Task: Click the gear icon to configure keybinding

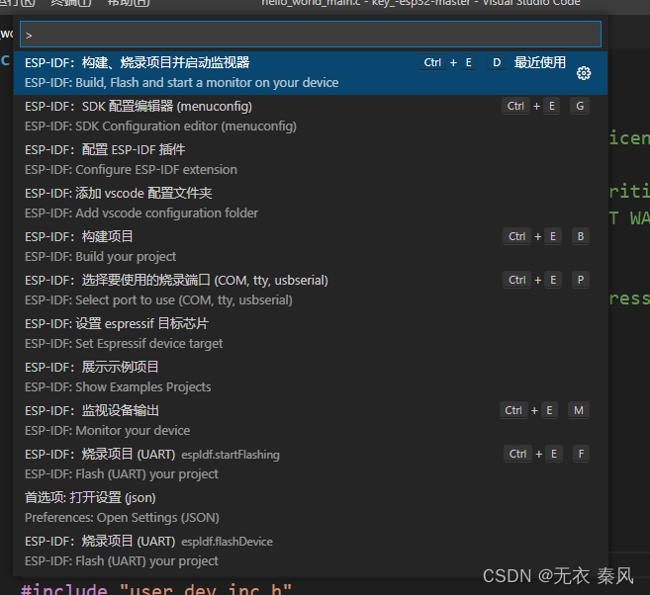Action: [584, 73]
